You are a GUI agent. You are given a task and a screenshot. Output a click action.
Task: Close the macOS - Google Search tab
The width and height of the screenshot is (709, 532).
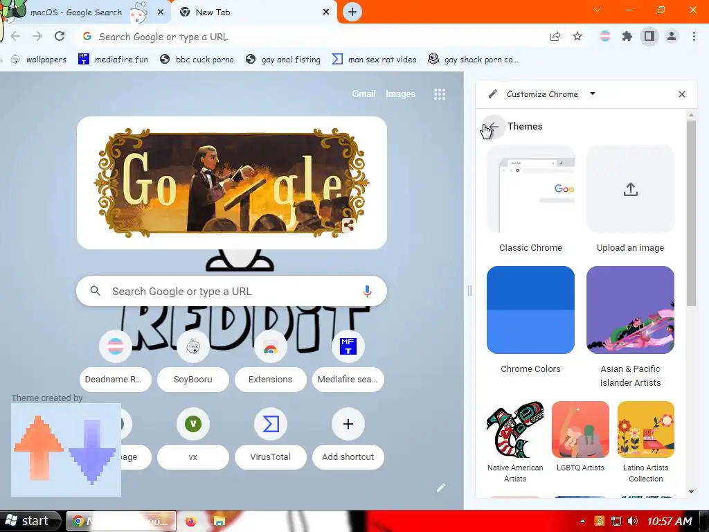click(161, 12)
